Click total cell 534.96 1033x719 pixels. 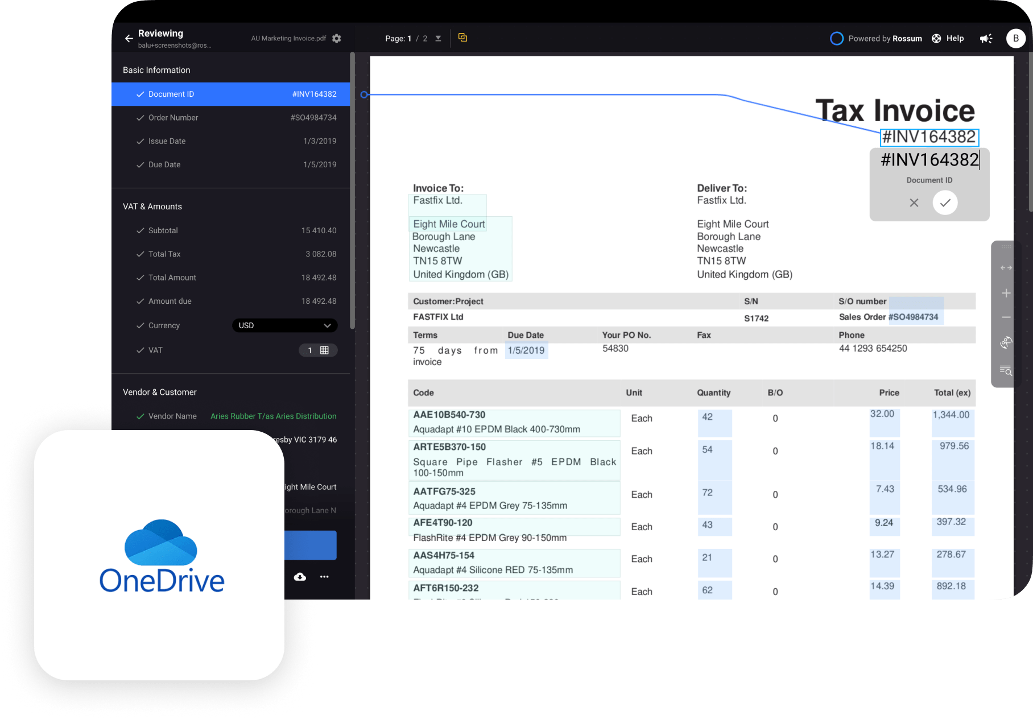(953, 498)
